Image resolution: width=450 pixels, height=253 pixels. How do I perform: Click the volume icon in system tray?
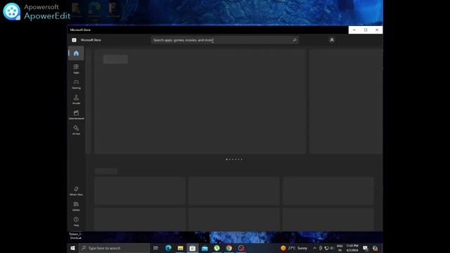click(331, 248)
